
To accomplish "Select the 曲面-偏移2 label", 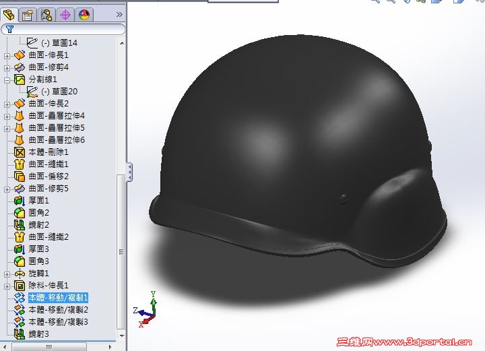I will [48, 177].
